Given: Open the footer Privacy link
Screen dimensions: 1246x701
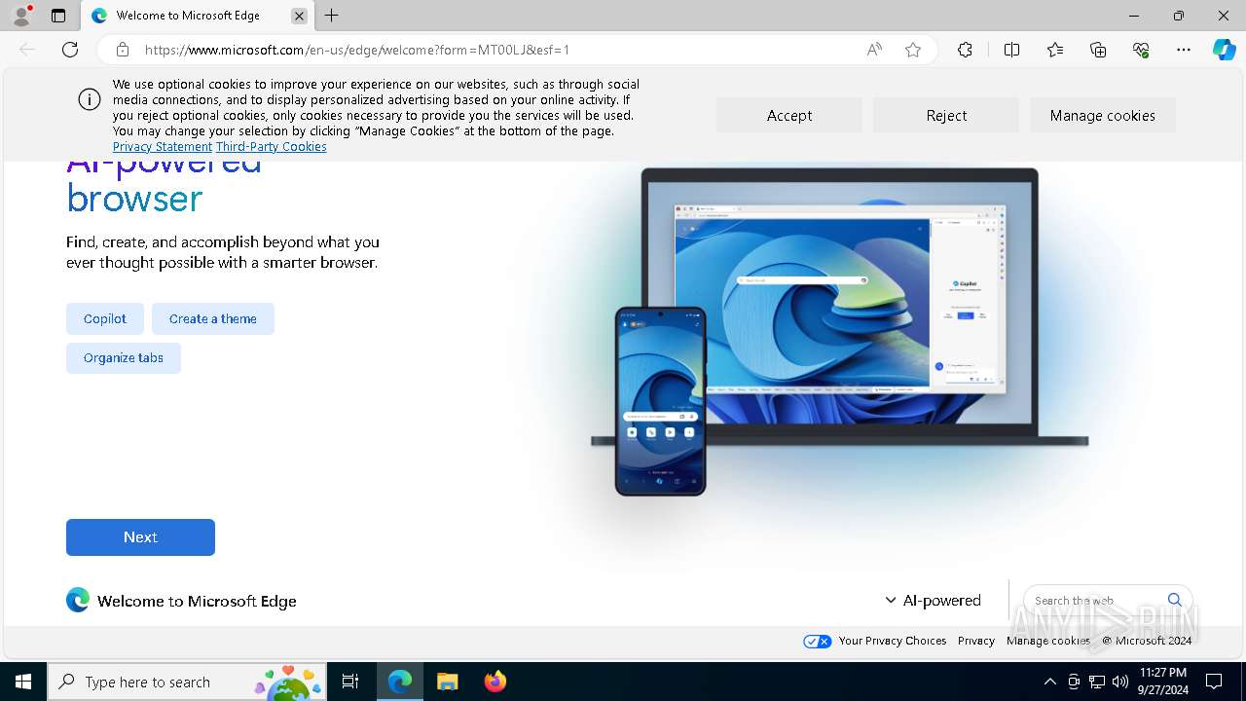Looking at the screenshot, I should (976, 641).
